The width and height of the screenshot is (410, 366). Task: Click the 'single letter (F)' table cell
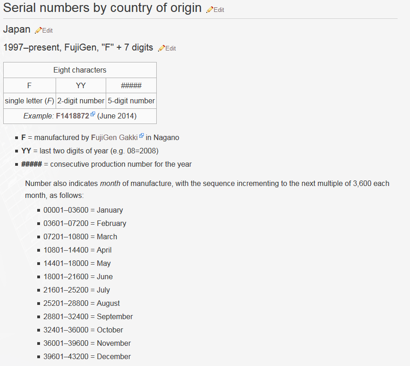(x=29, y=101)
